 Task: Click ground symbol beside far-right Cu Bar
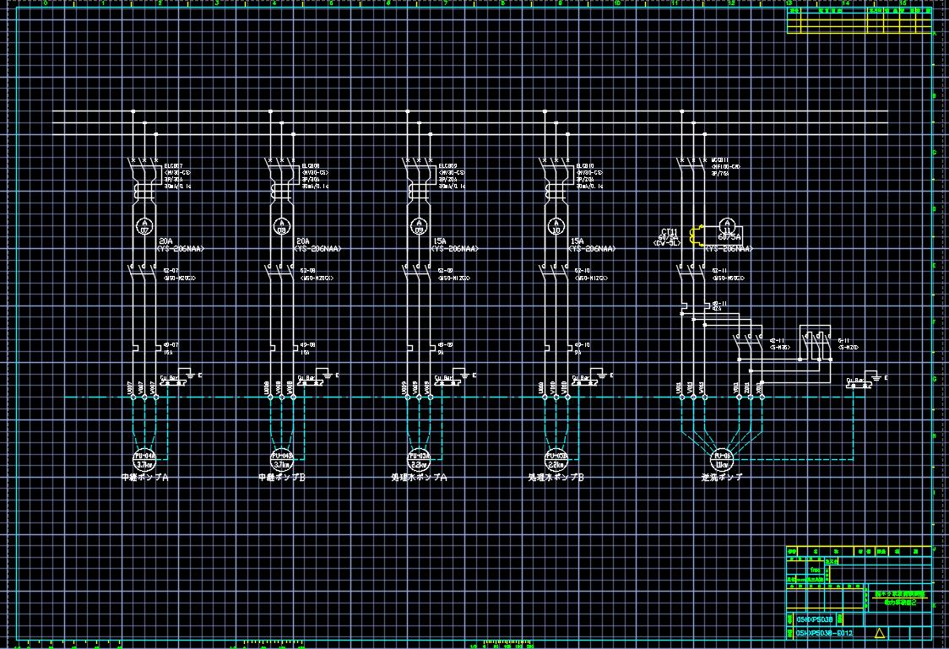(882, 377)
